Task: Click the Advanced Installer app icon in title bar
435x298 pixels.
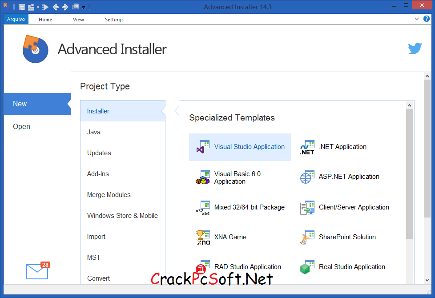Action: tap(6, 6)
